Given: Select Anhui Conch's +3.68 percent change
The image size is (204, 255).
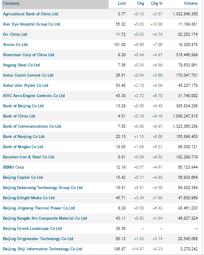Looking at the screenshot, I should click(157, 75).
